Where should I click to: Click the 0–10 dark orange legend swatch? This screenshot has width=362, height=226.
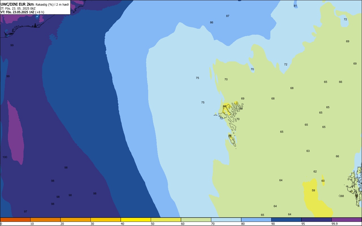point(15,220)
